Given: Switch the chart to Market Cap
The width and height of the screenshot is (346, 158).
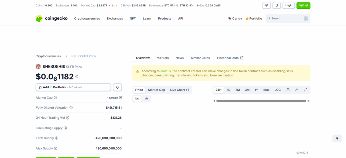Looking at the screenshot, I should coord(156,90).
